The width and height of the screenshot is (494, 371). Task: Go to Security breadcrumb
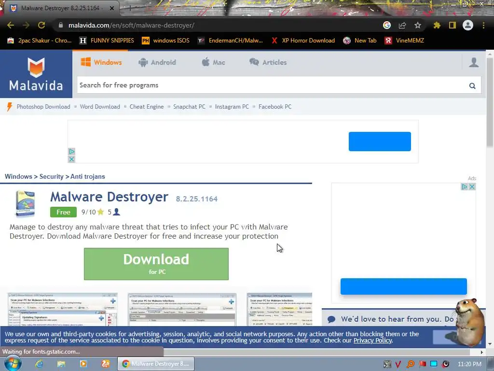point(51,177)
